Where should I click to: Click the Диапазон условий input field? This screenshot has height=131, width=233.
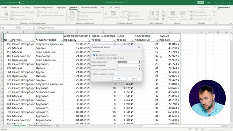pos(128,65)
